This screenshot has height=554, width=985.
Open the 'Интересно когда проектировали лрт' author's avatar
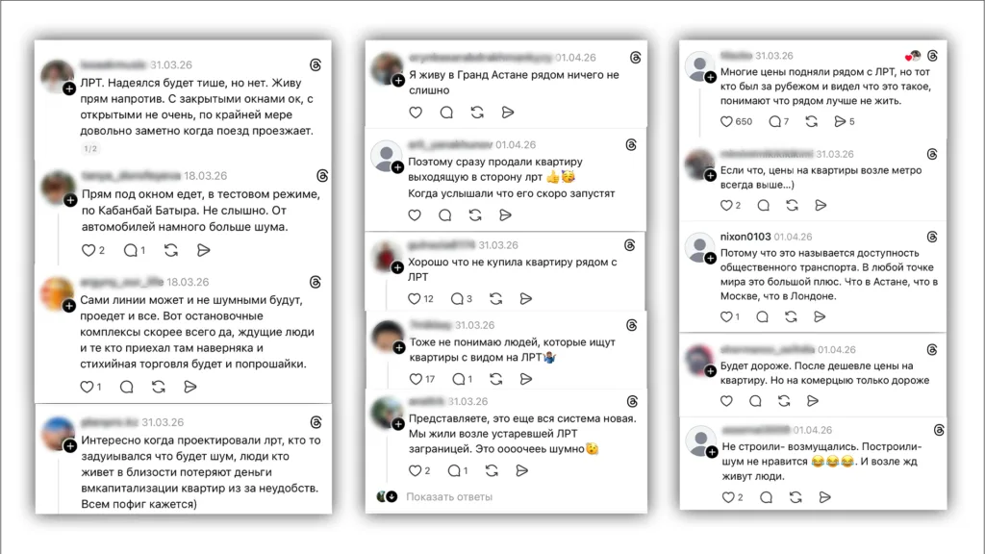tap(58, 434)
